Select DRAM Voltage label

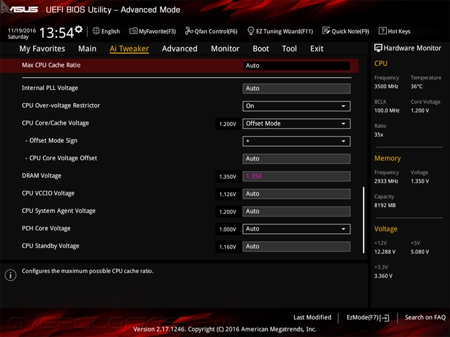pos(42,175)
